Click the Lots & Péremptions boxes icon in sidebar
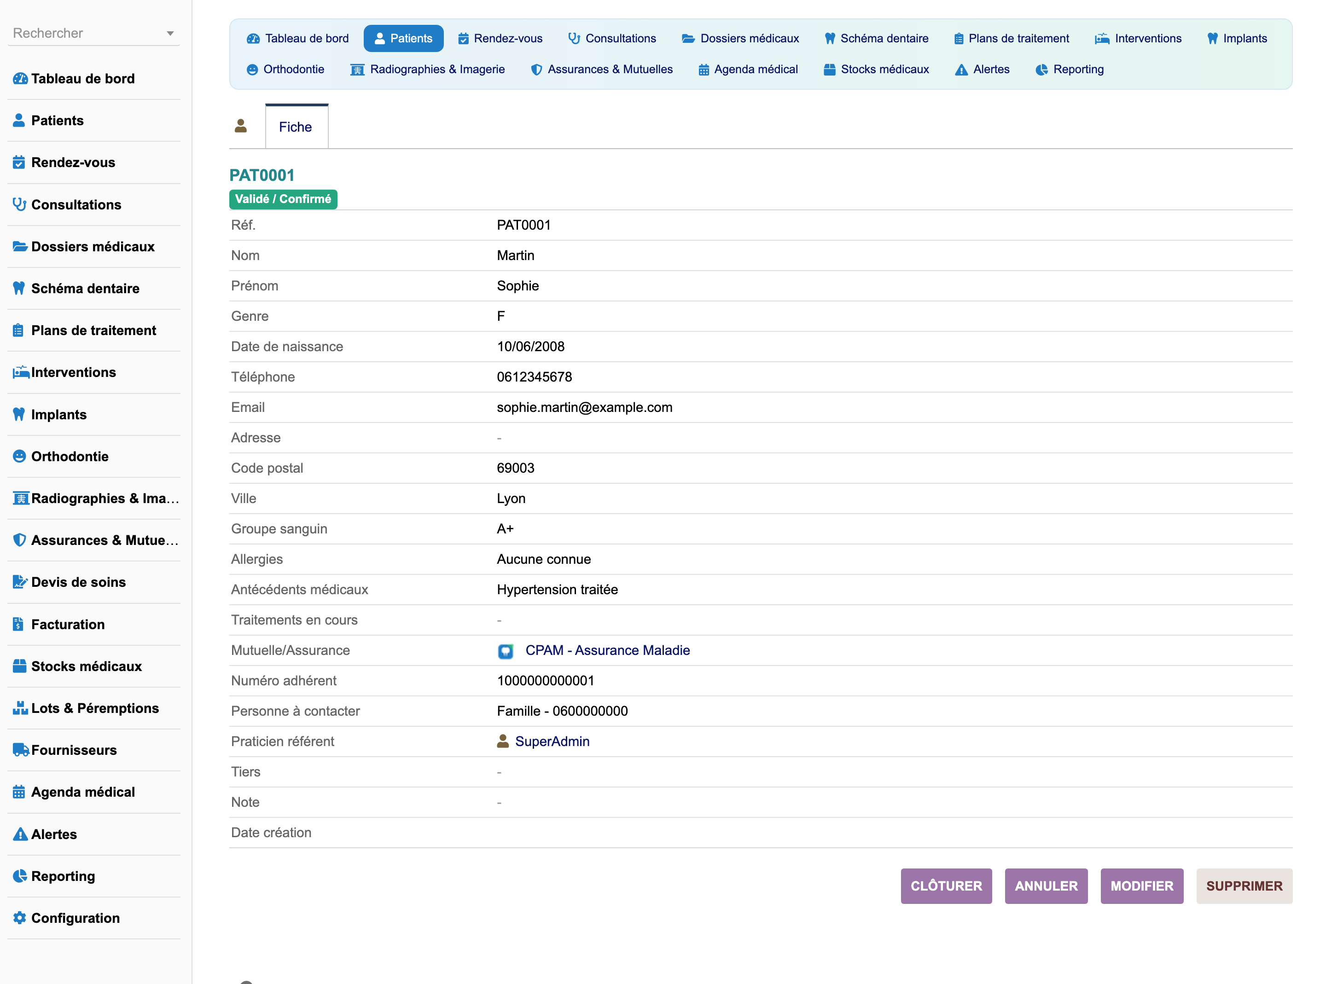1326x984 pixels. 20,707
